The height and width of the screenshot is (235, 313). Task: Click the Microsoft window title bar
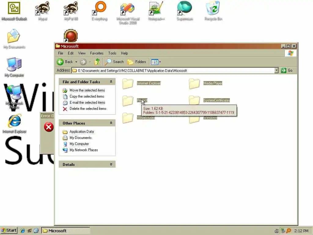coord(168,46)
